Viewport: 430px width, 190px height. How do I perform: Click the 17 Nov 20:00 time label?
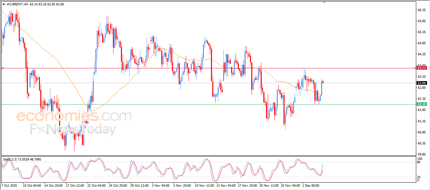click(x=247, y=185)
